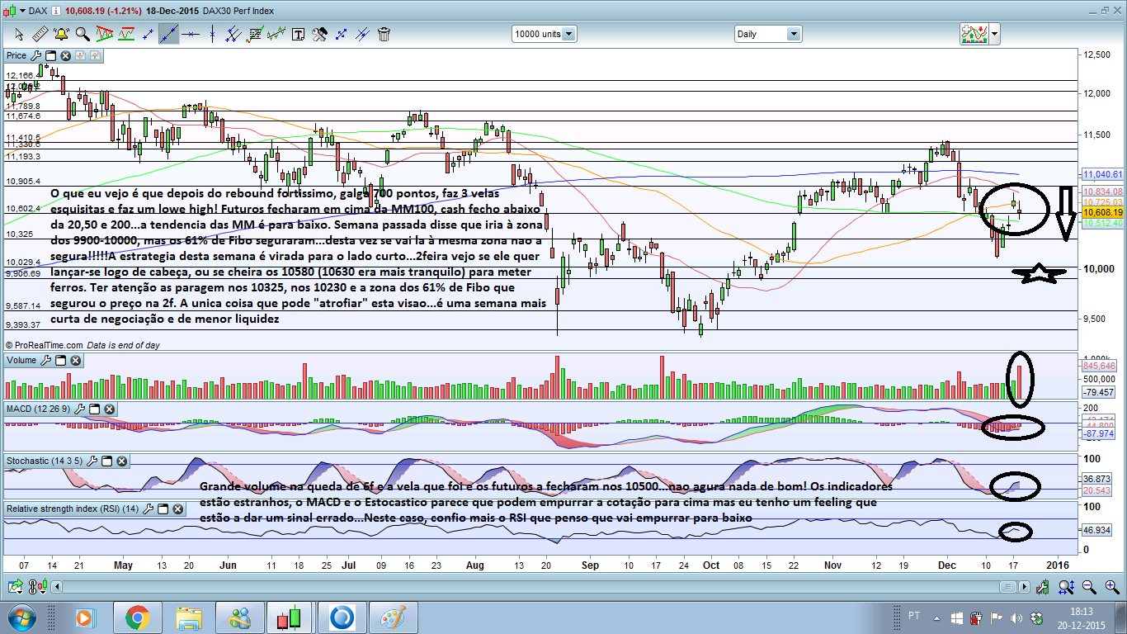The width and height of the screenshot is (1127, 634).
Task: Toggle the MACD panel window icon
Action: point(94,409)
